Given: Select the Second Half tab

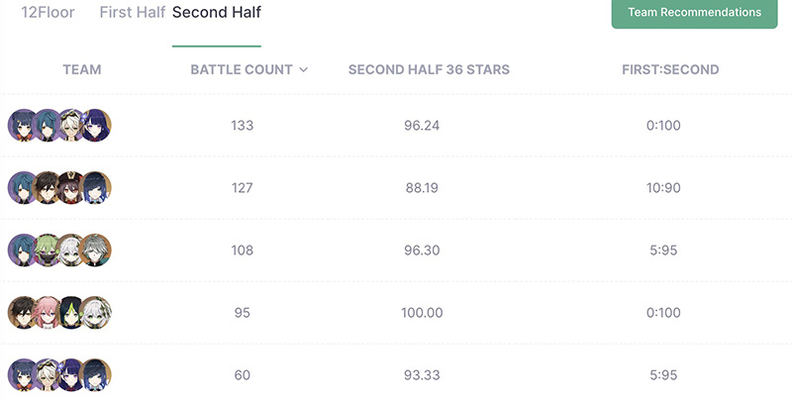Looking at the screenshot, I should (217, 12).
